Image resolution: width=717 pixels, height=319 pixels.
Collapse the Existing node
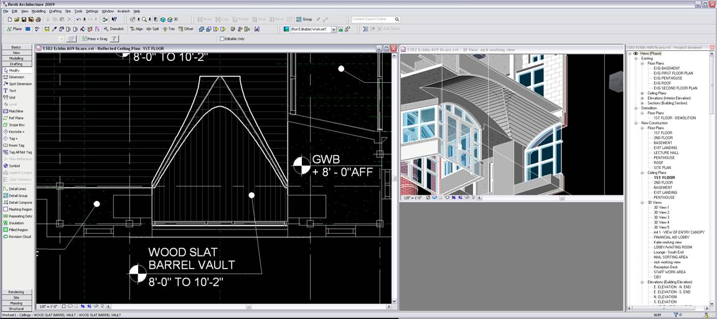[x=636, y=58]
